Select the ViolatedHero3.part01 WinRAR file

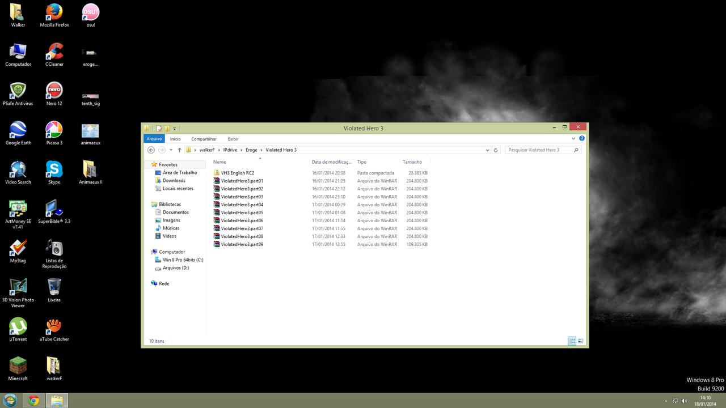(242, 181)
